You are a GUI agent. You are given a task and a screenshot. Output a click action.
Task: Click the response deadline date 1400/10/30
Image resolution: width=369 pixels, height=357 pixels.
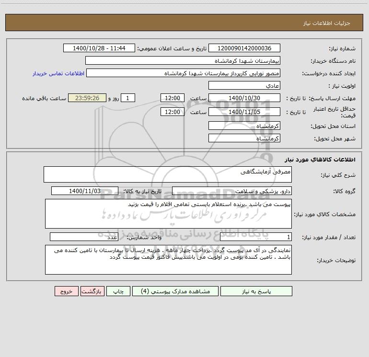[x=244, y=98]
